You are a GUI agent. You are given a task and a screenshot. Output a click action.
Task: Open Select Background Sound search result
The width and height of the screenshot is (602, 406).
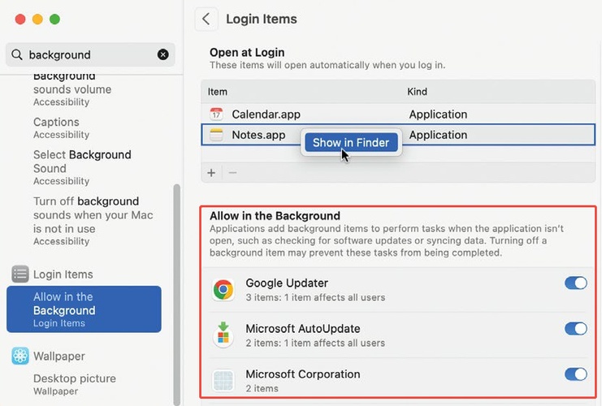coord(82,167)
